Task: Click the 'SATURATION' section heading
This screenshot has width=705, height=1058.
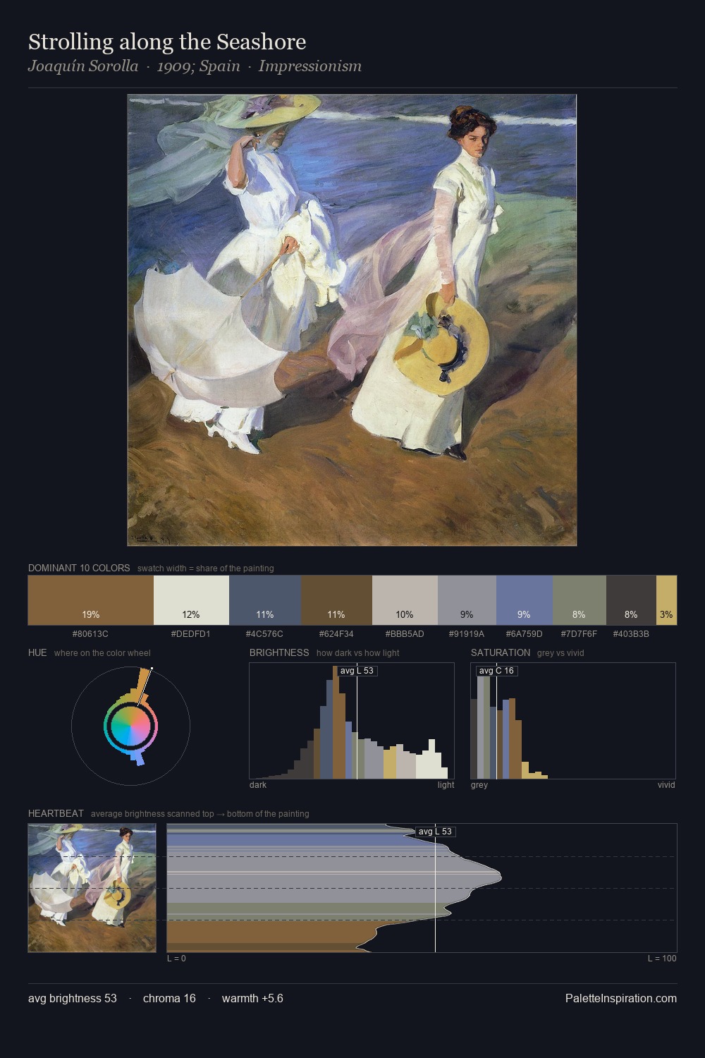Action: pos(501,652)
